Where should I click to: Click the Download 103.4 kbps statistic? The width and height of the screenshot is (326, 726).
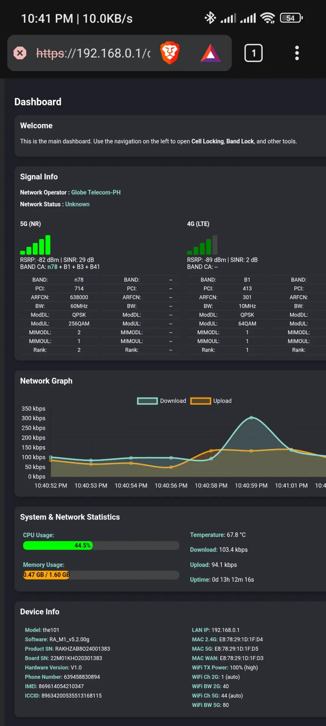(x=219, y=549)
